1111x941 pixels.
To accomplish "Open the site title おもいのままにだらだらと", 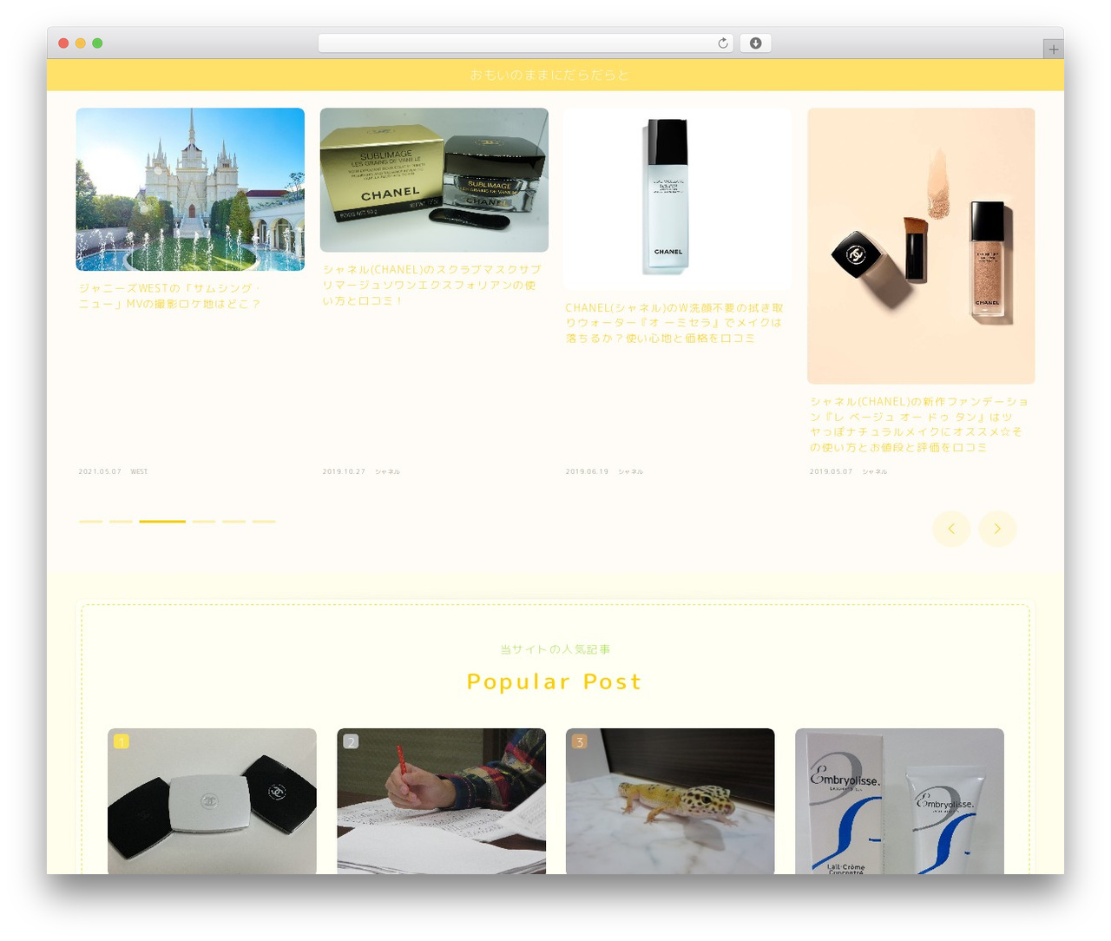I will (549, 75).
